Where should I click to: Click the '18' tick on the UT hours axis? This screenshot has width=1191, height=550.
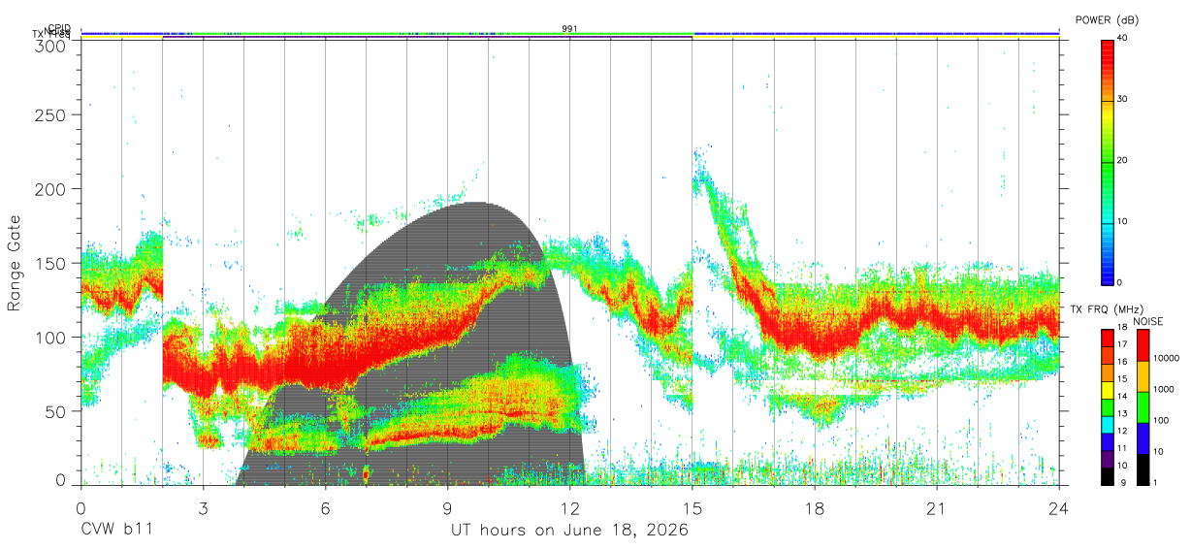pos(815,508)
